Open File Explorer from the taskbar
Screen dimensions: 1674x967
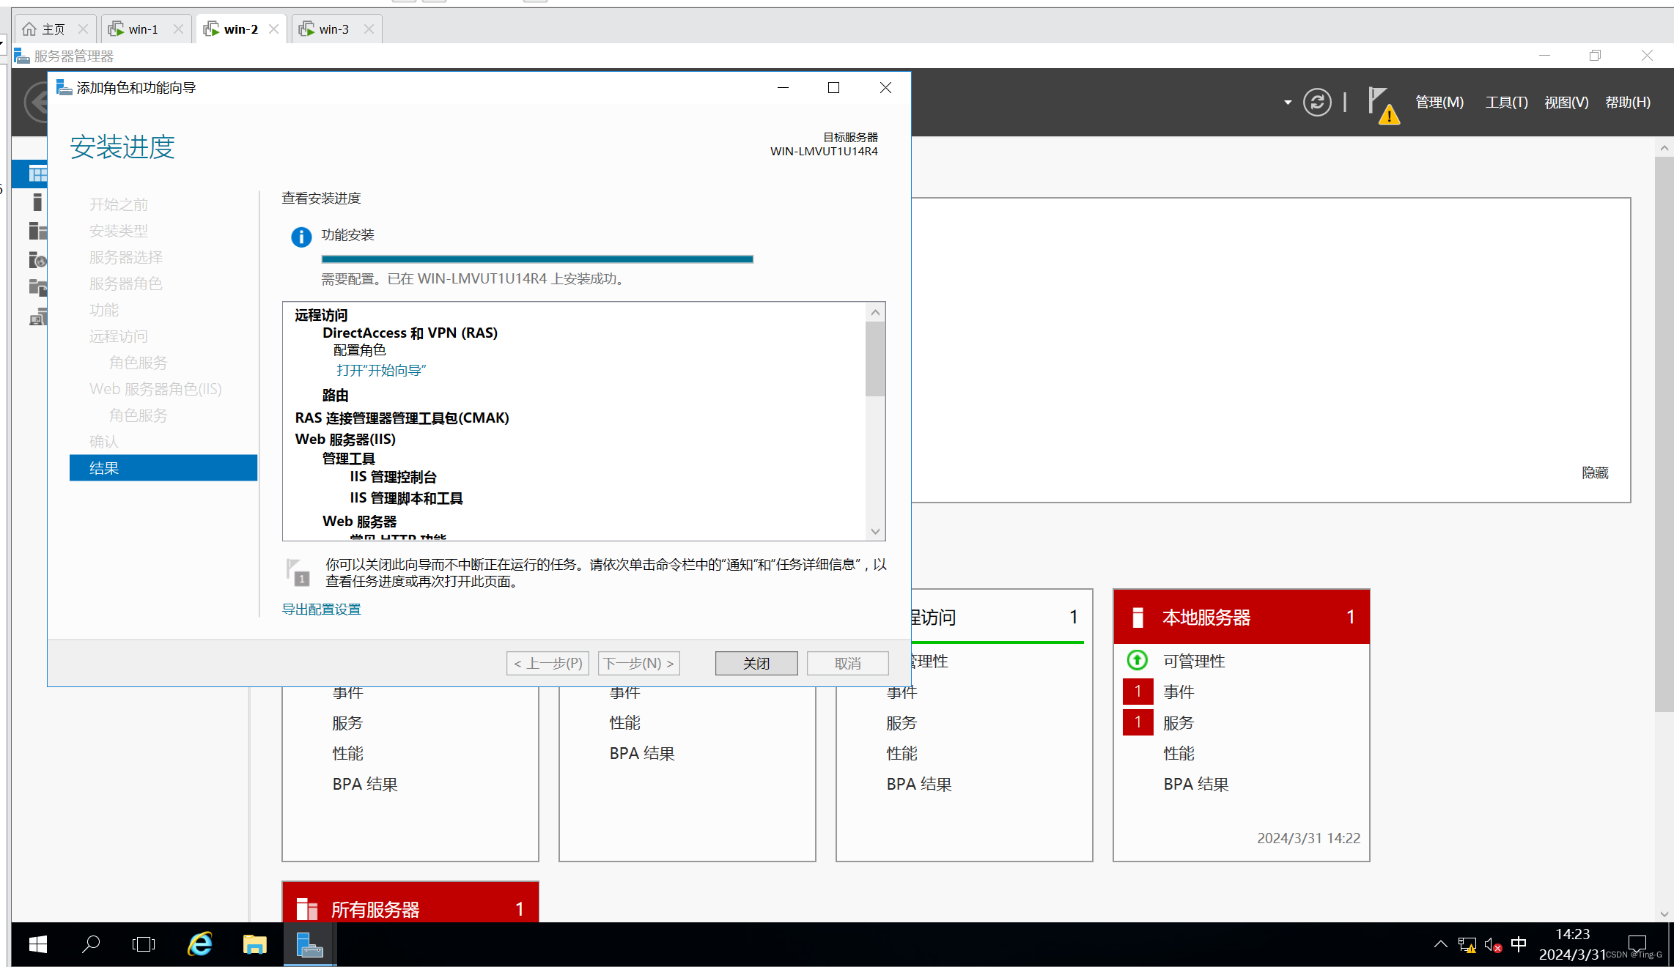click(x=254, y=944)
